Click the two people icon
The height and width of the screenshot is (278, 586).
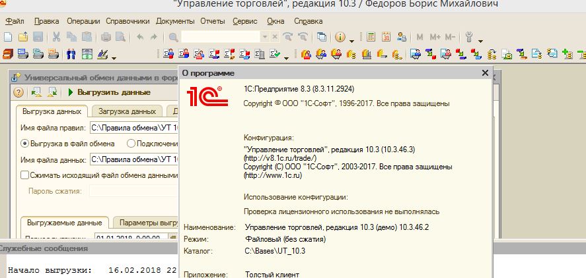tap(71, 54)
